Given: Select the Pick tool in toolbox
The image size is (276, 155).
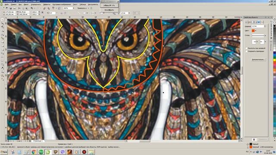Looking at the screenshot, I should (x=2, y=19).
